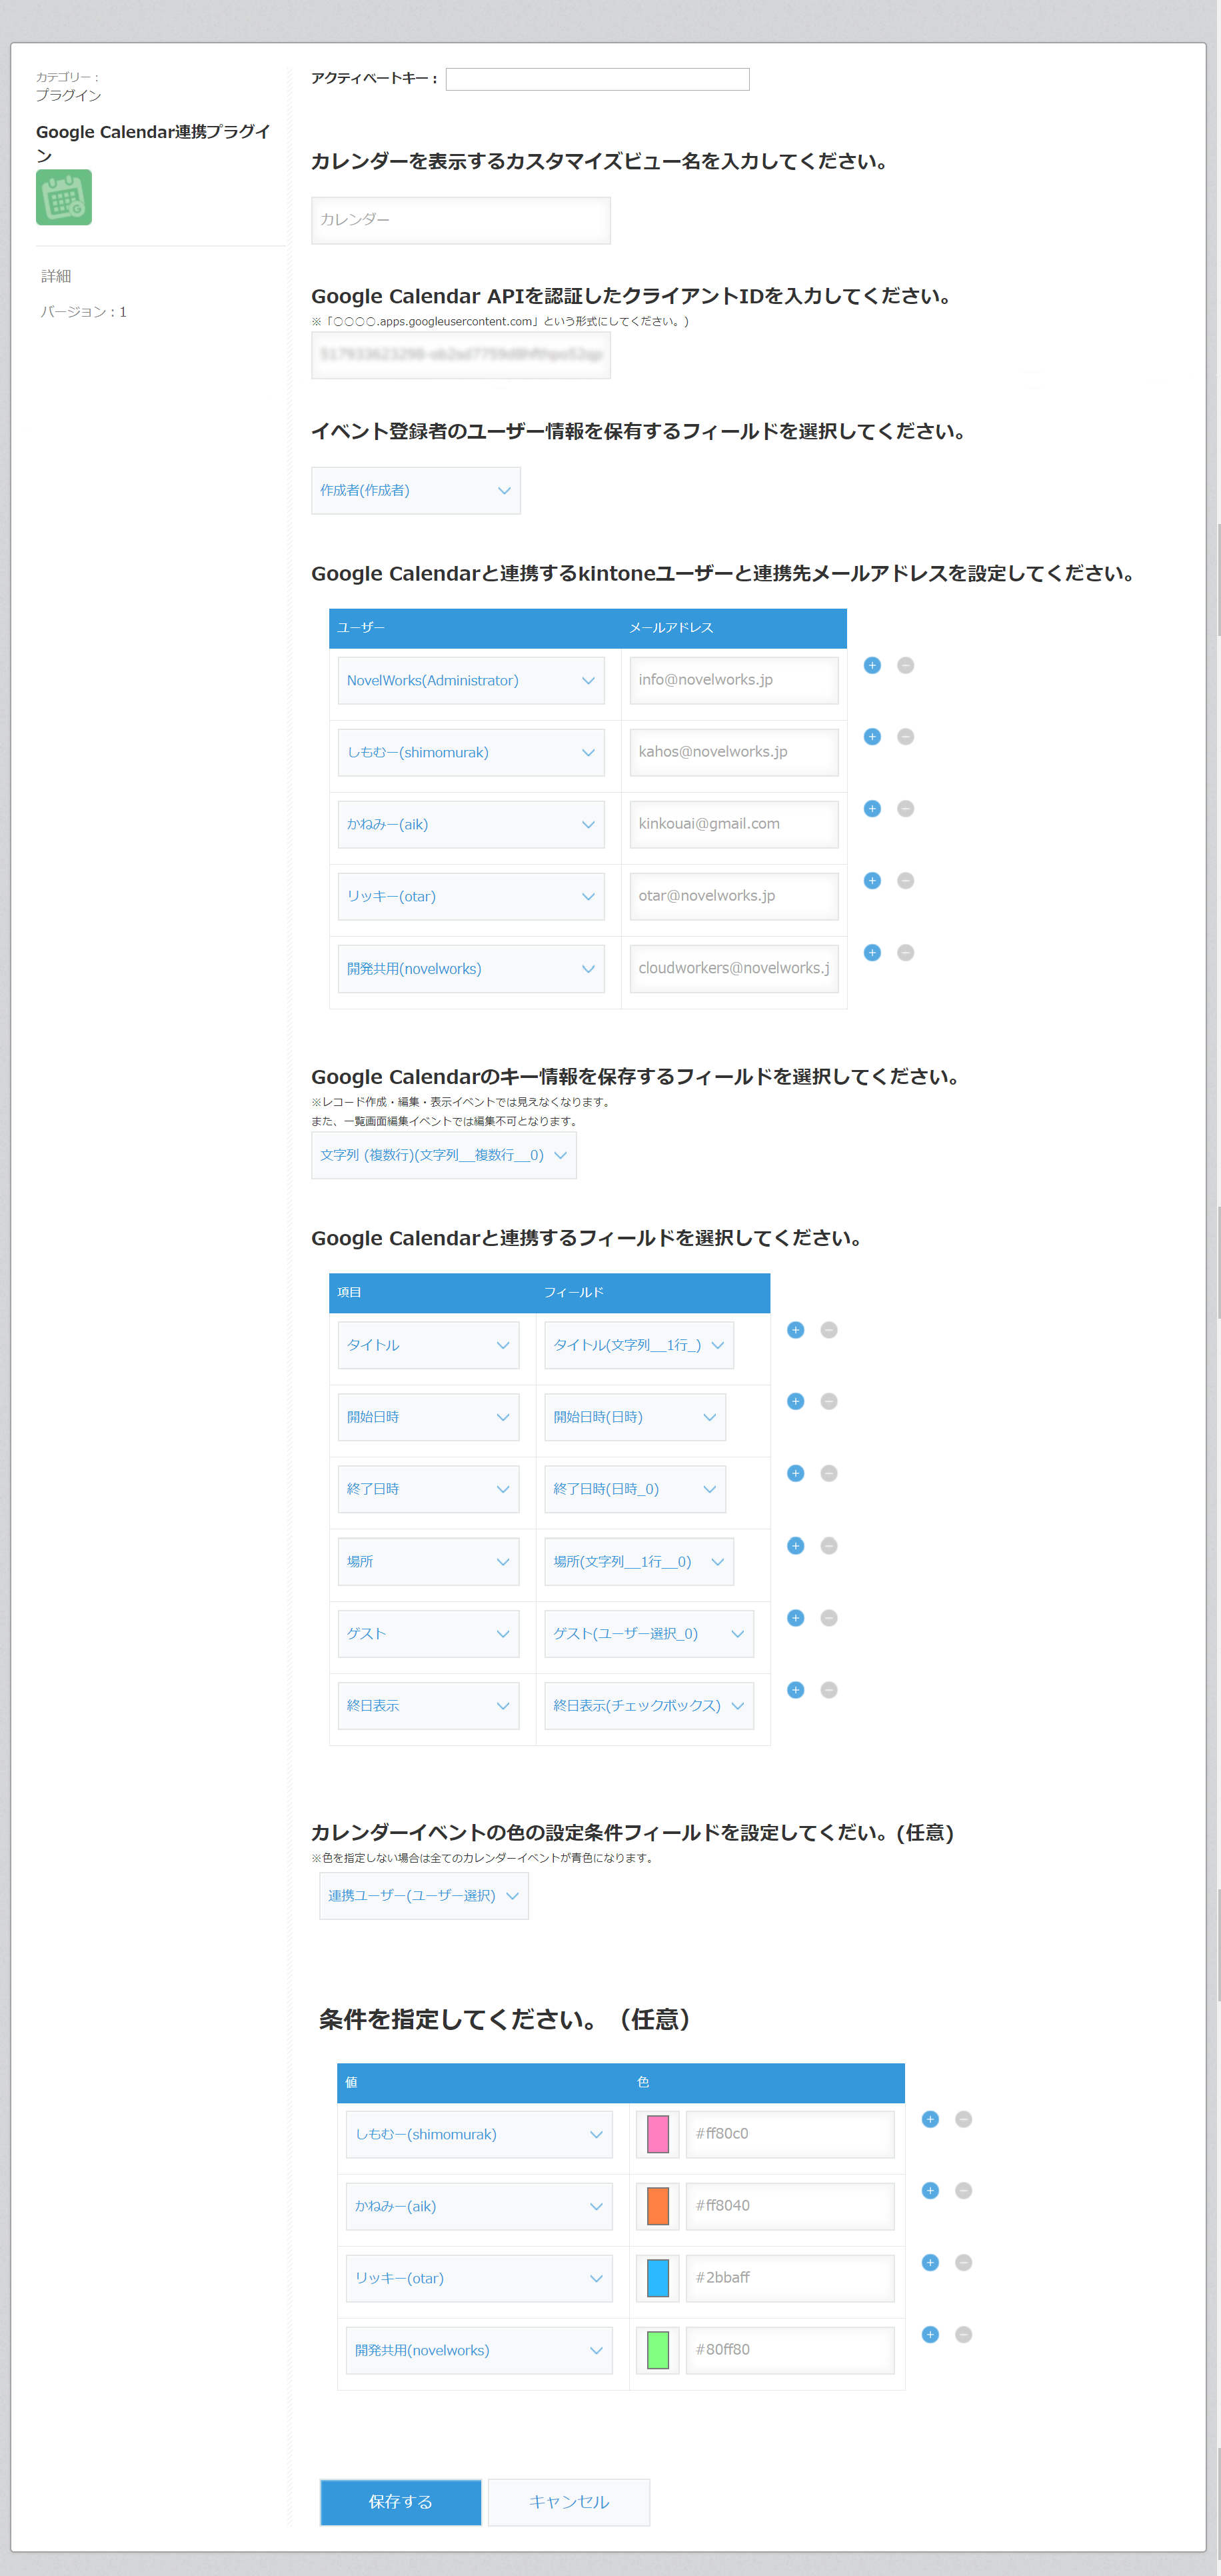
Task: Click the メールアドレス column header
Action: [x=671, y=628]
